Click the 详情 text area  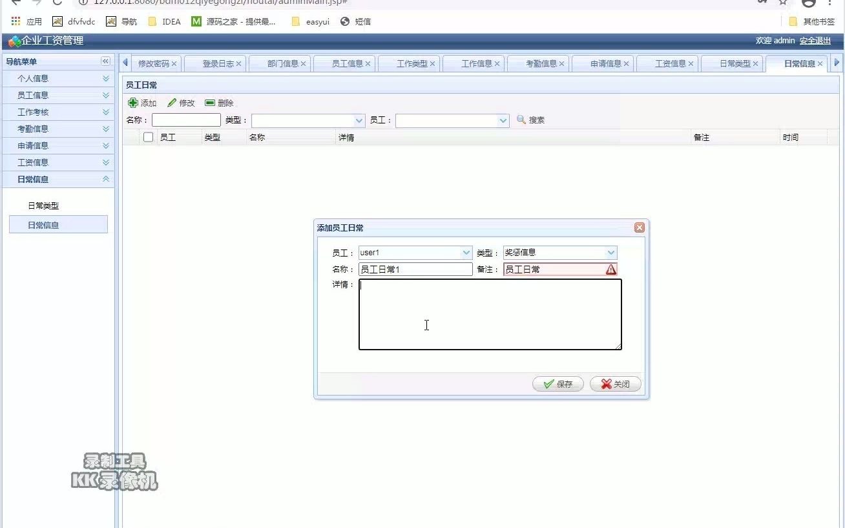(490, 314)
